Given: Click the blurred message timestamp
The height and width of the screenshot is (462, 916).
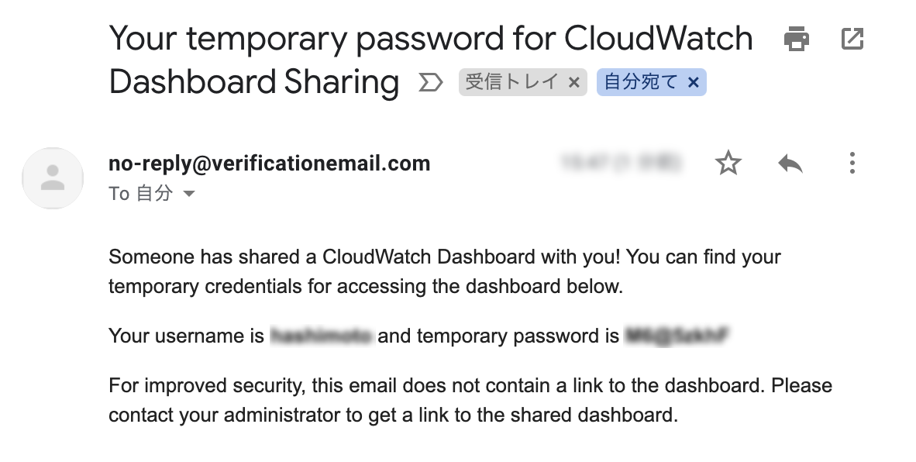Looking at the screenshot, I should [622, 163].
